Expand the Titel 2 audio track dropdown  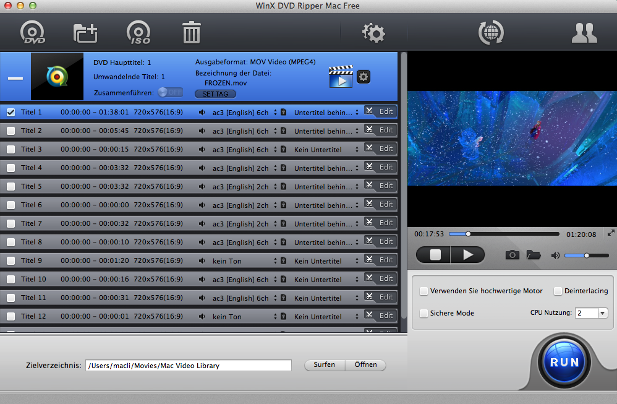[x=275, y=131]
